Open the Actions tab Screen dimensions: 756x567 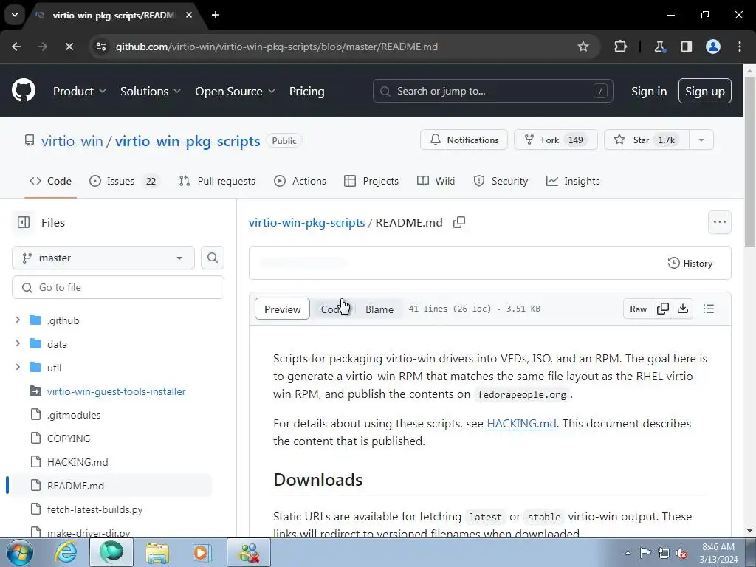click(300, 182)
